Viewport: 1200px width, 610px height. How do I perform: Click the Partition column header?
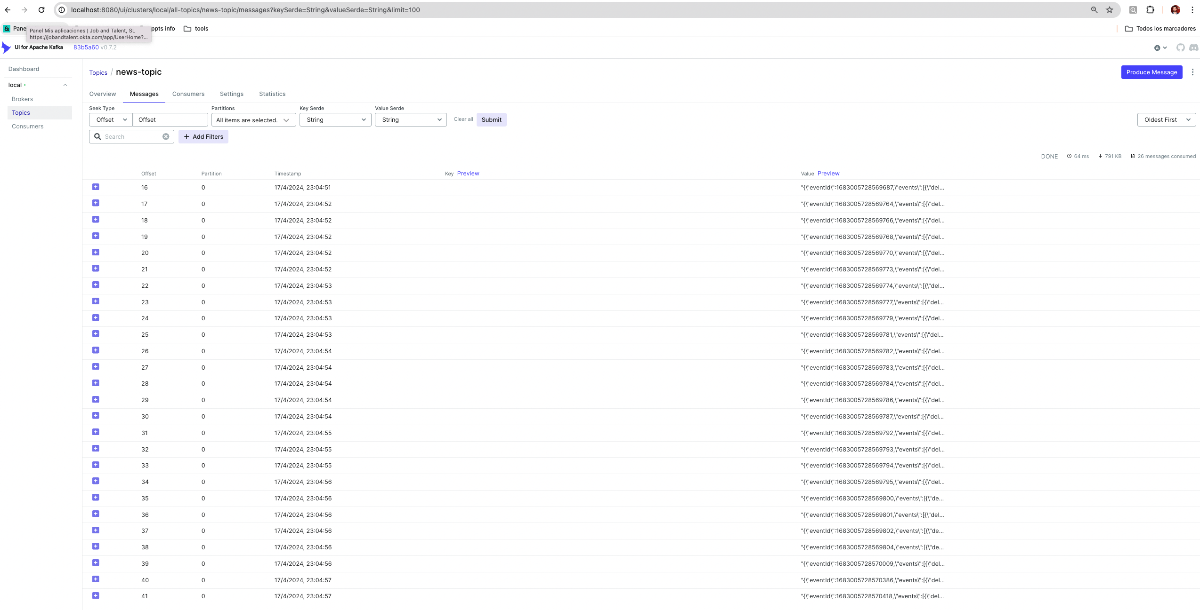coord(211,174)
